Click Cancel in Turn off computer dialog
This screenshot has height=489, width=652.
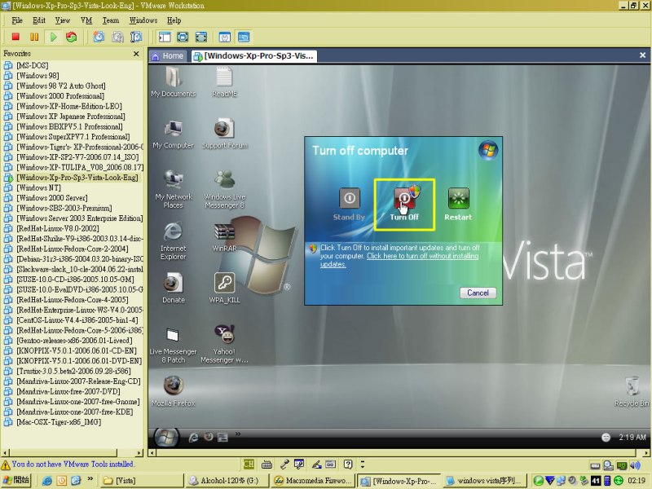click(x=478, y=293)
